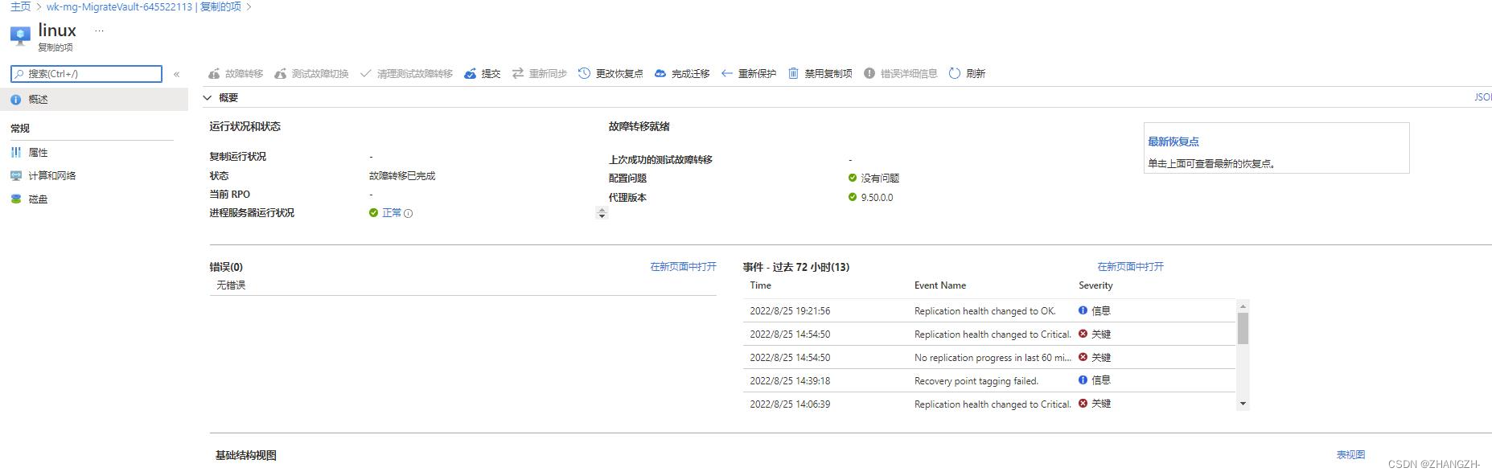Click 禁用复制项 disable replication button
The height and width of the screenshot is (476, 1492).
point(820,73)
